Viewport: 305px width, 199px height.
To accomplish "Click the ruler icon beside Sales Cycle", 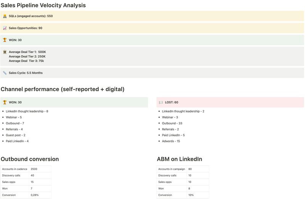I will click(x=5, y=73).
